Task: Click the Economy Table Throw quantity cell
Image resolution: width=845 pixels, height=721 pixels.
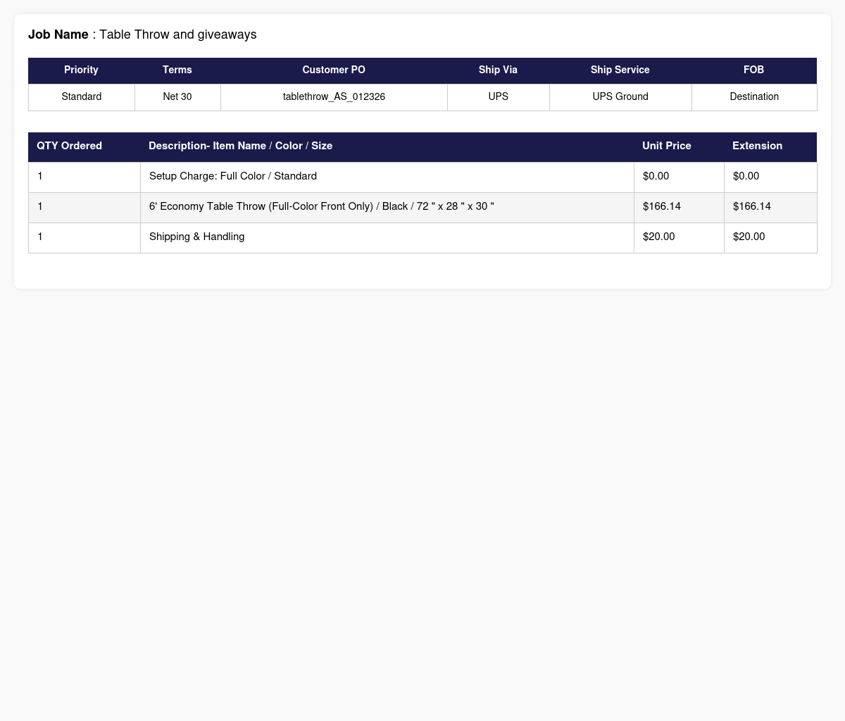Action: (x=84, y=208)
